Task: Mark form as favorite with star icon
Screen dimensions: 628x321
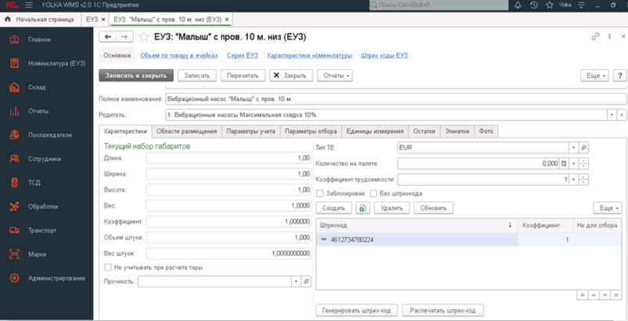Action: (144, 37)
